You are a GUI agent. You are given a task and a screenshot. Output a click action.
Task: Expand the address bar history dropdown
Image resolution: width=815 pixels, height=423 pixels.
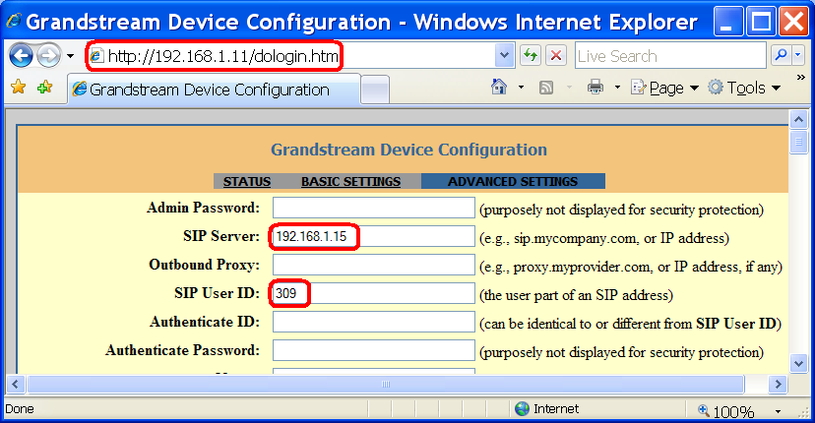(x=504, y=56)
